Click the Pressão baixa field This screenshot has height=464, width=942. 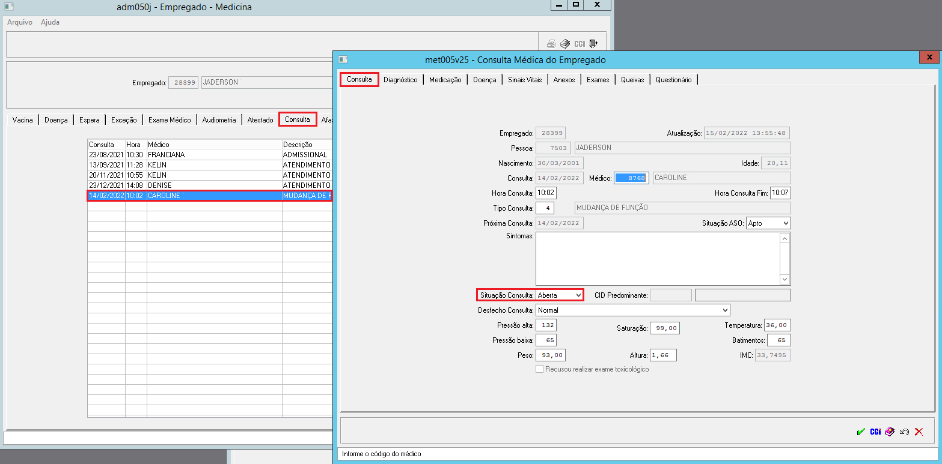tap(546, 340)
